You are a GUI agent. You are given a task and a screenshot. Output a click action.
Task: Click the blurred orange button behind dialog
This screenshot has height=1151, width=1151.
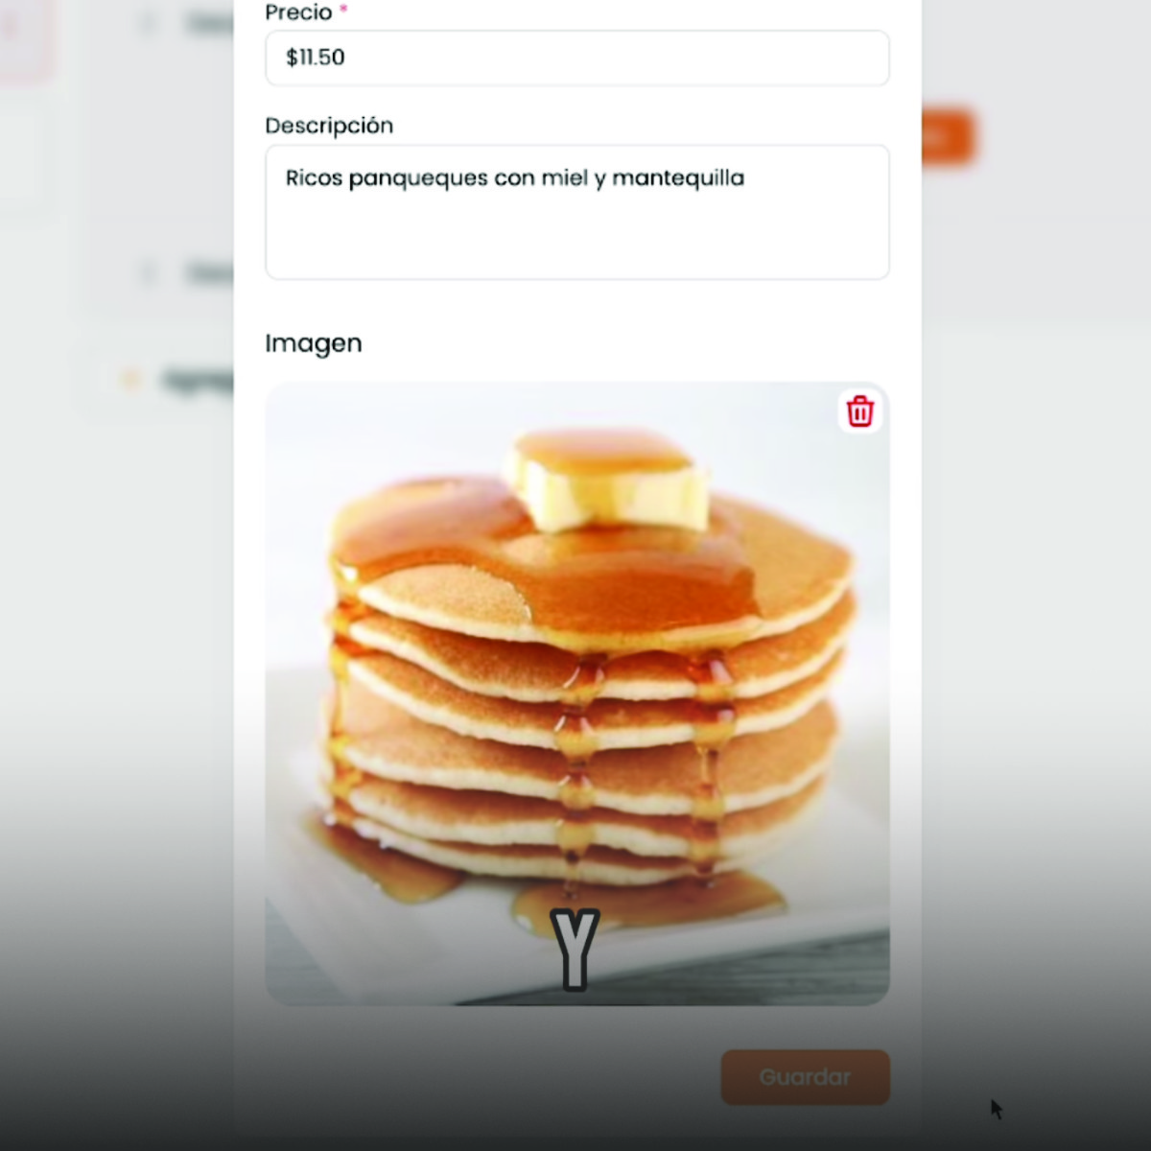tap(948, 137)
